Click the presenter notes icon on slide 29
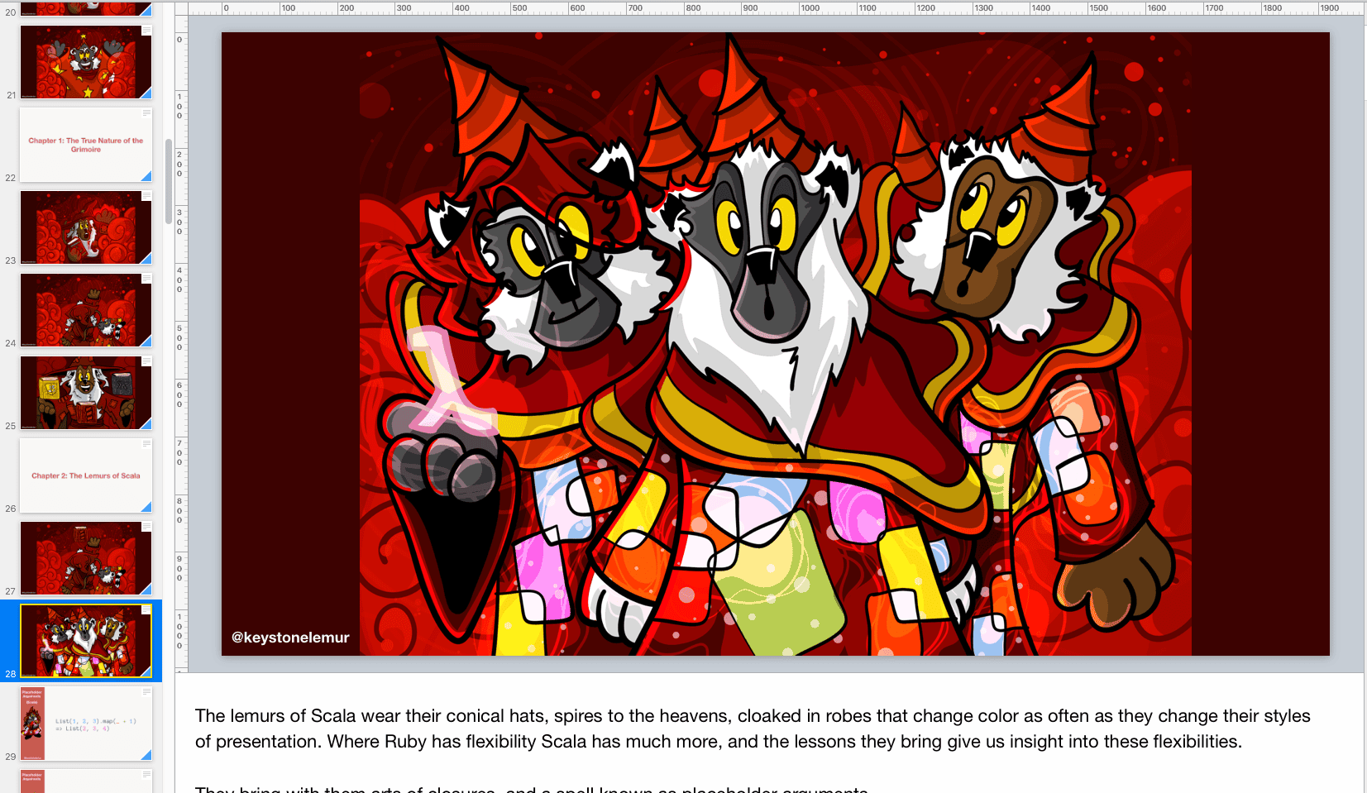Viewport: 1367px width, 793px height. 146,692
